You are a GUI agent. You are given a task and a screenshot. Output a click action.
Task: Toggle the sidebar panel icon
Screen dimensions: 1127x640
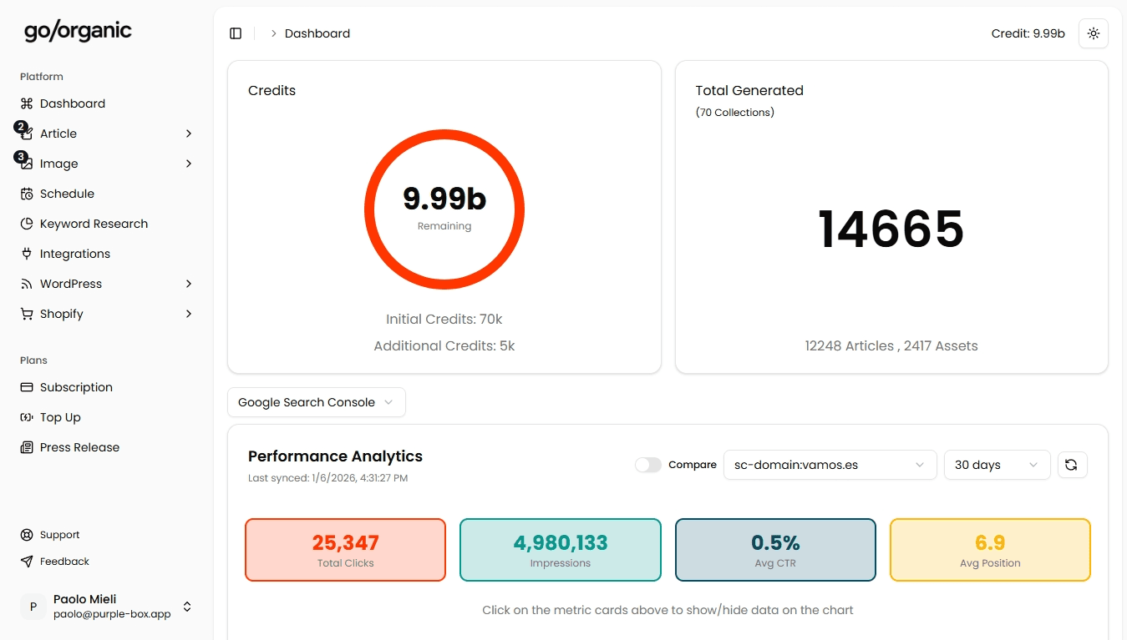point(236,33)
